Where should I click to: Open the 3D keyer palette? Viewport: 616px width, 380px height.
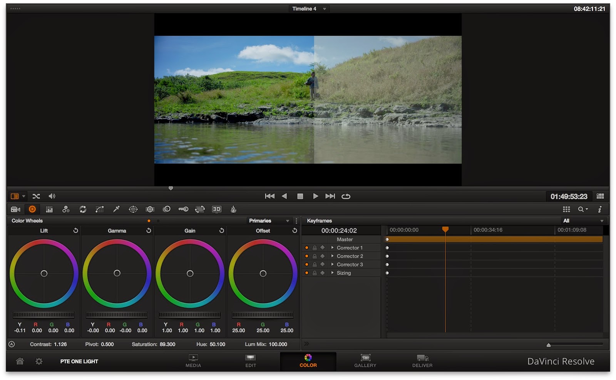pos(216,209)
